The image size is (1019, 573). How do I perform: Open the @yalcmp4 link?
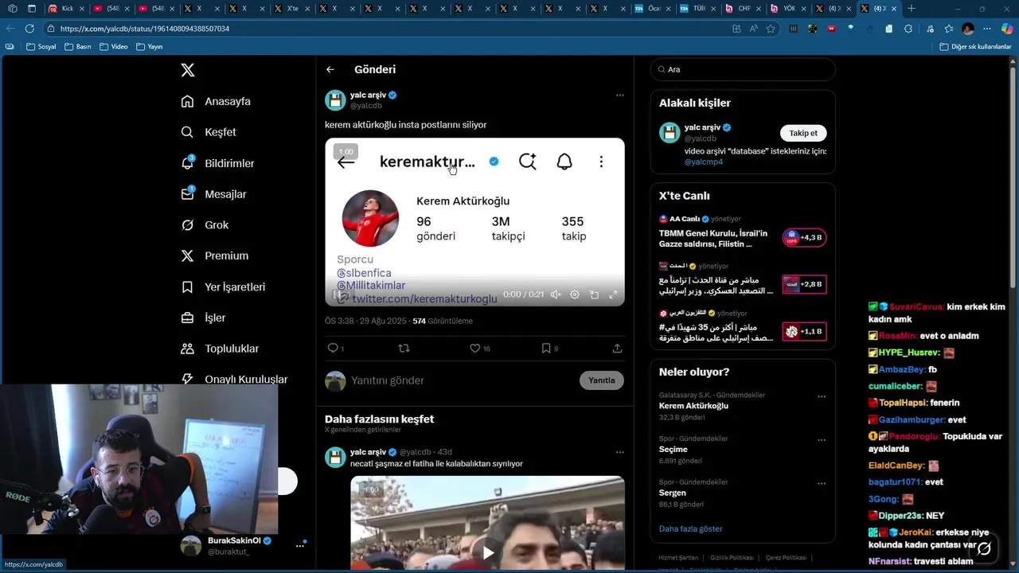[704, 162]
